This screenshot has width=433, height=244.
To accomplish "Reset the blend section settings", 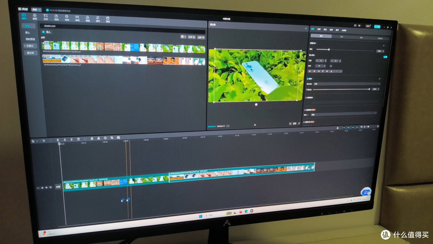I will tap(379, 79).
